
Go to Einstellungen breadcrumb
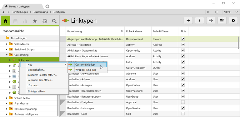[x=20, y=12]
